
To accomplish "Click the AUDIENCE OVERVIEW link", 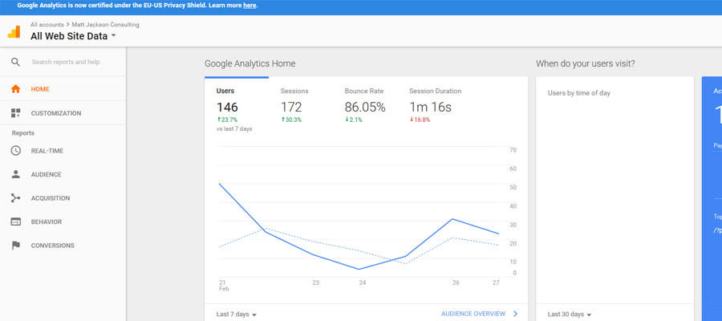I will click(x=473, y=314).
